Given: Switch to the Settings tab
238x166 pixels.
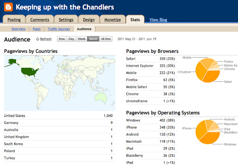Looking at the screenshot, I should pyautogui.click(x=66, y=20).
